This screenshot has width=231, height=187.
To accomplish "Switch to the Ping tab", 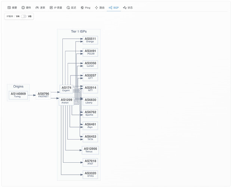I will tap(86, 7).
